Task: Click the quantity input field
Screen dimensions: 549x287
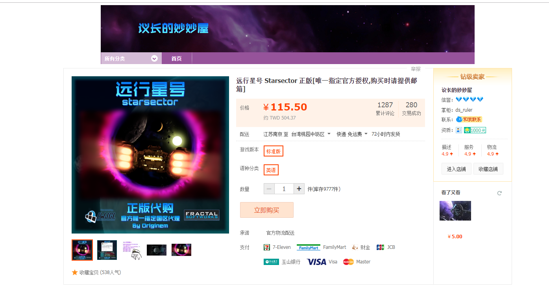Action: (x=284, y=189)
